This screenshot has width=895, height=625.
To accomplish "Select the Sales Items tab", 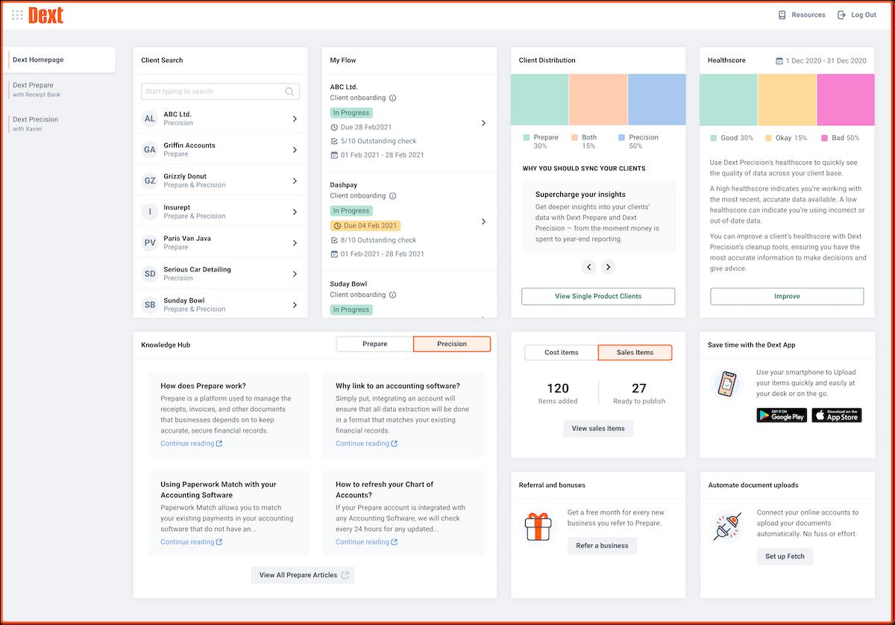I will 635,353.
